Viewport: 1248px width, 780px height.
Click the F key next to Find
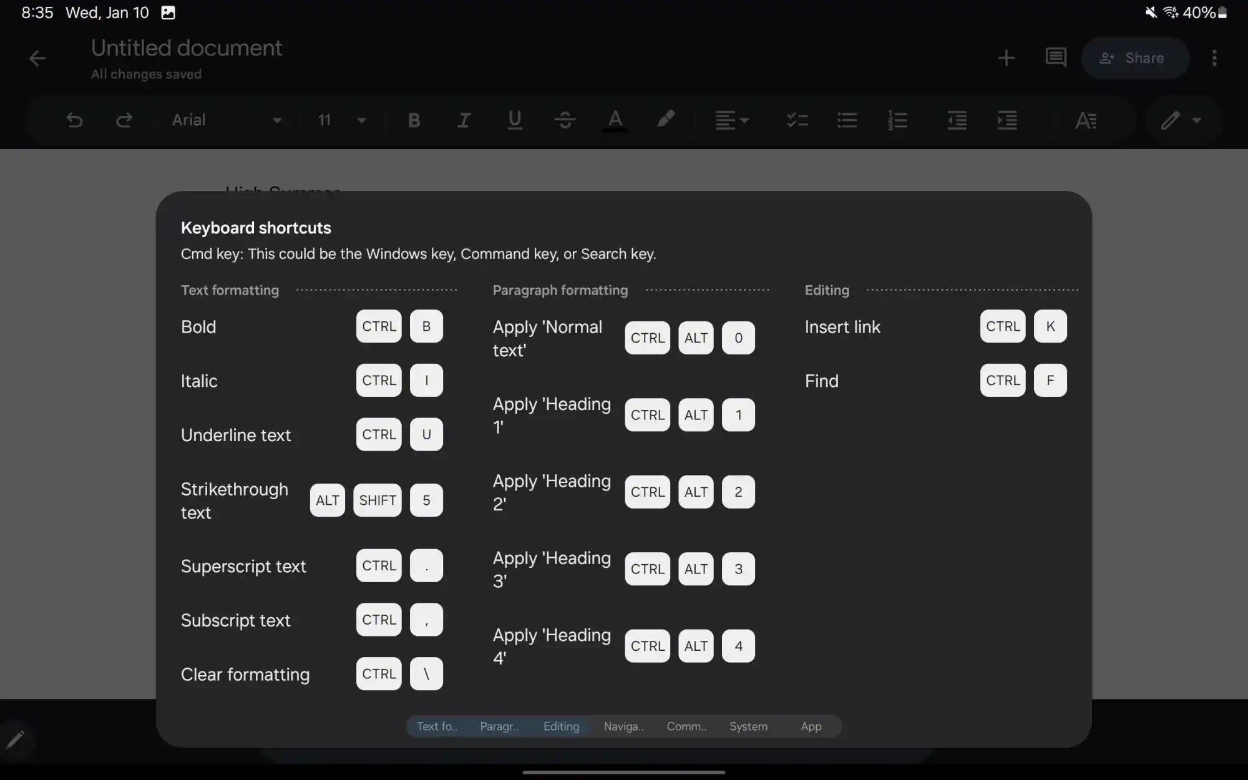coord(1050,381)
